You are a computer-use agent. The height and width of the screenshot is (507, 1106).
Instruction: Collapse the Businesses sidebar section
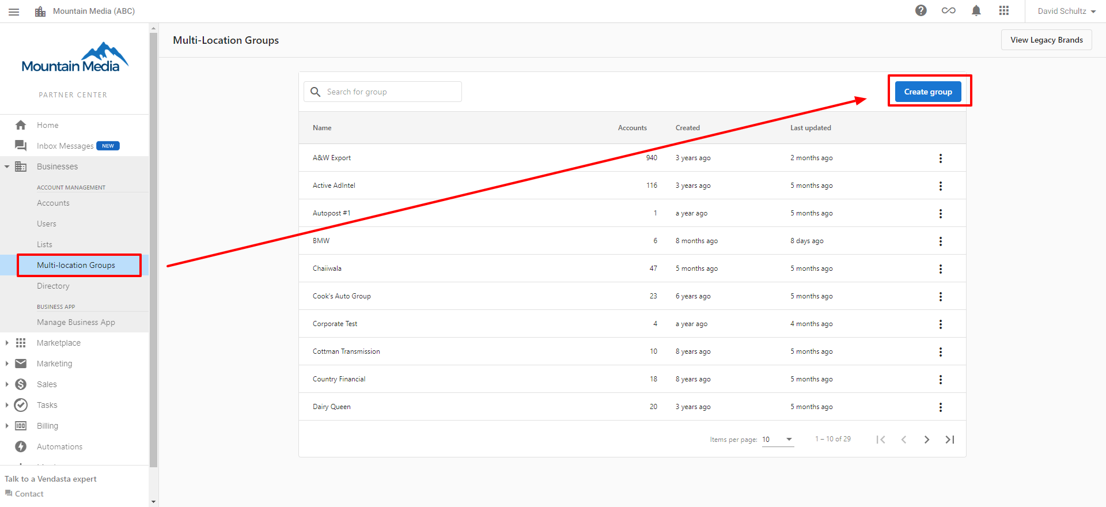pos(7,167)
